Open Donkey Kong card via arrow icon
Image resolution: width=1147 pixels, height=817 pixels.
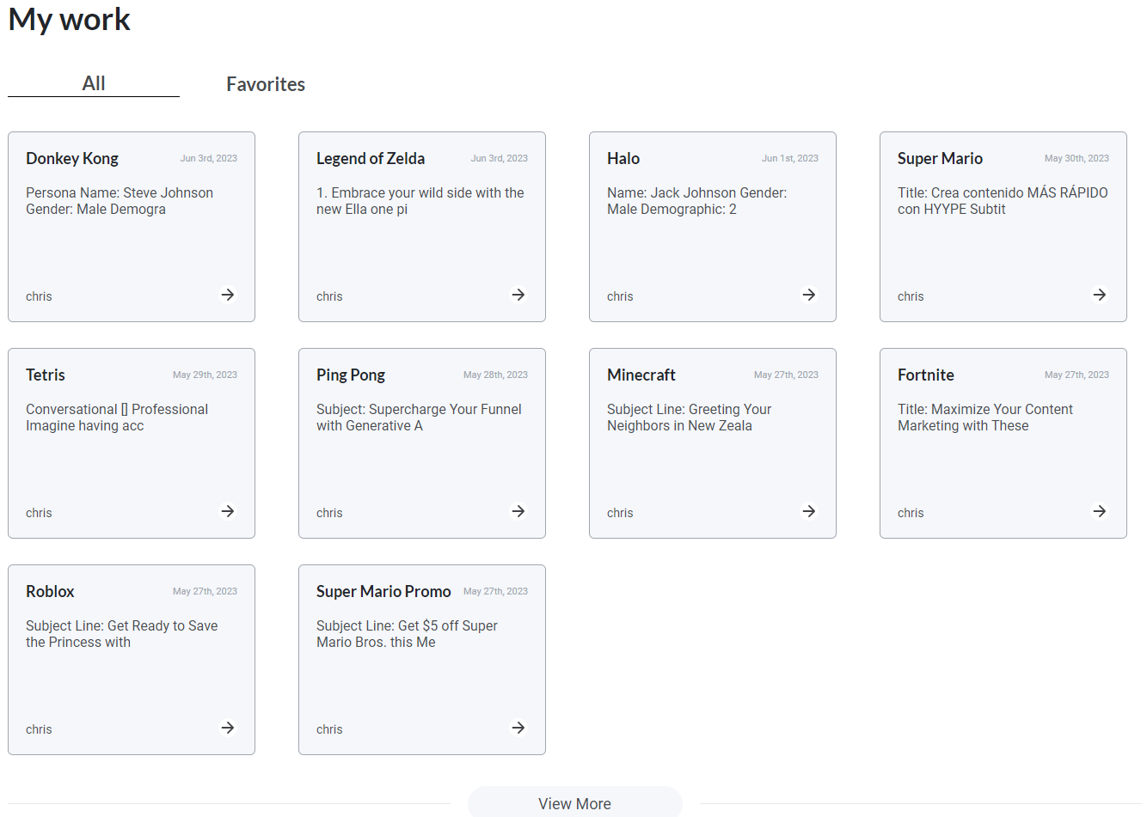228,295
